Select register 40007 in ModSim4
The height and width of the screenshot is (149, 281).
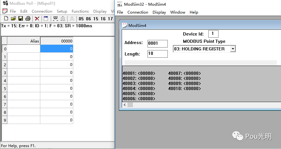coord(185,73)
